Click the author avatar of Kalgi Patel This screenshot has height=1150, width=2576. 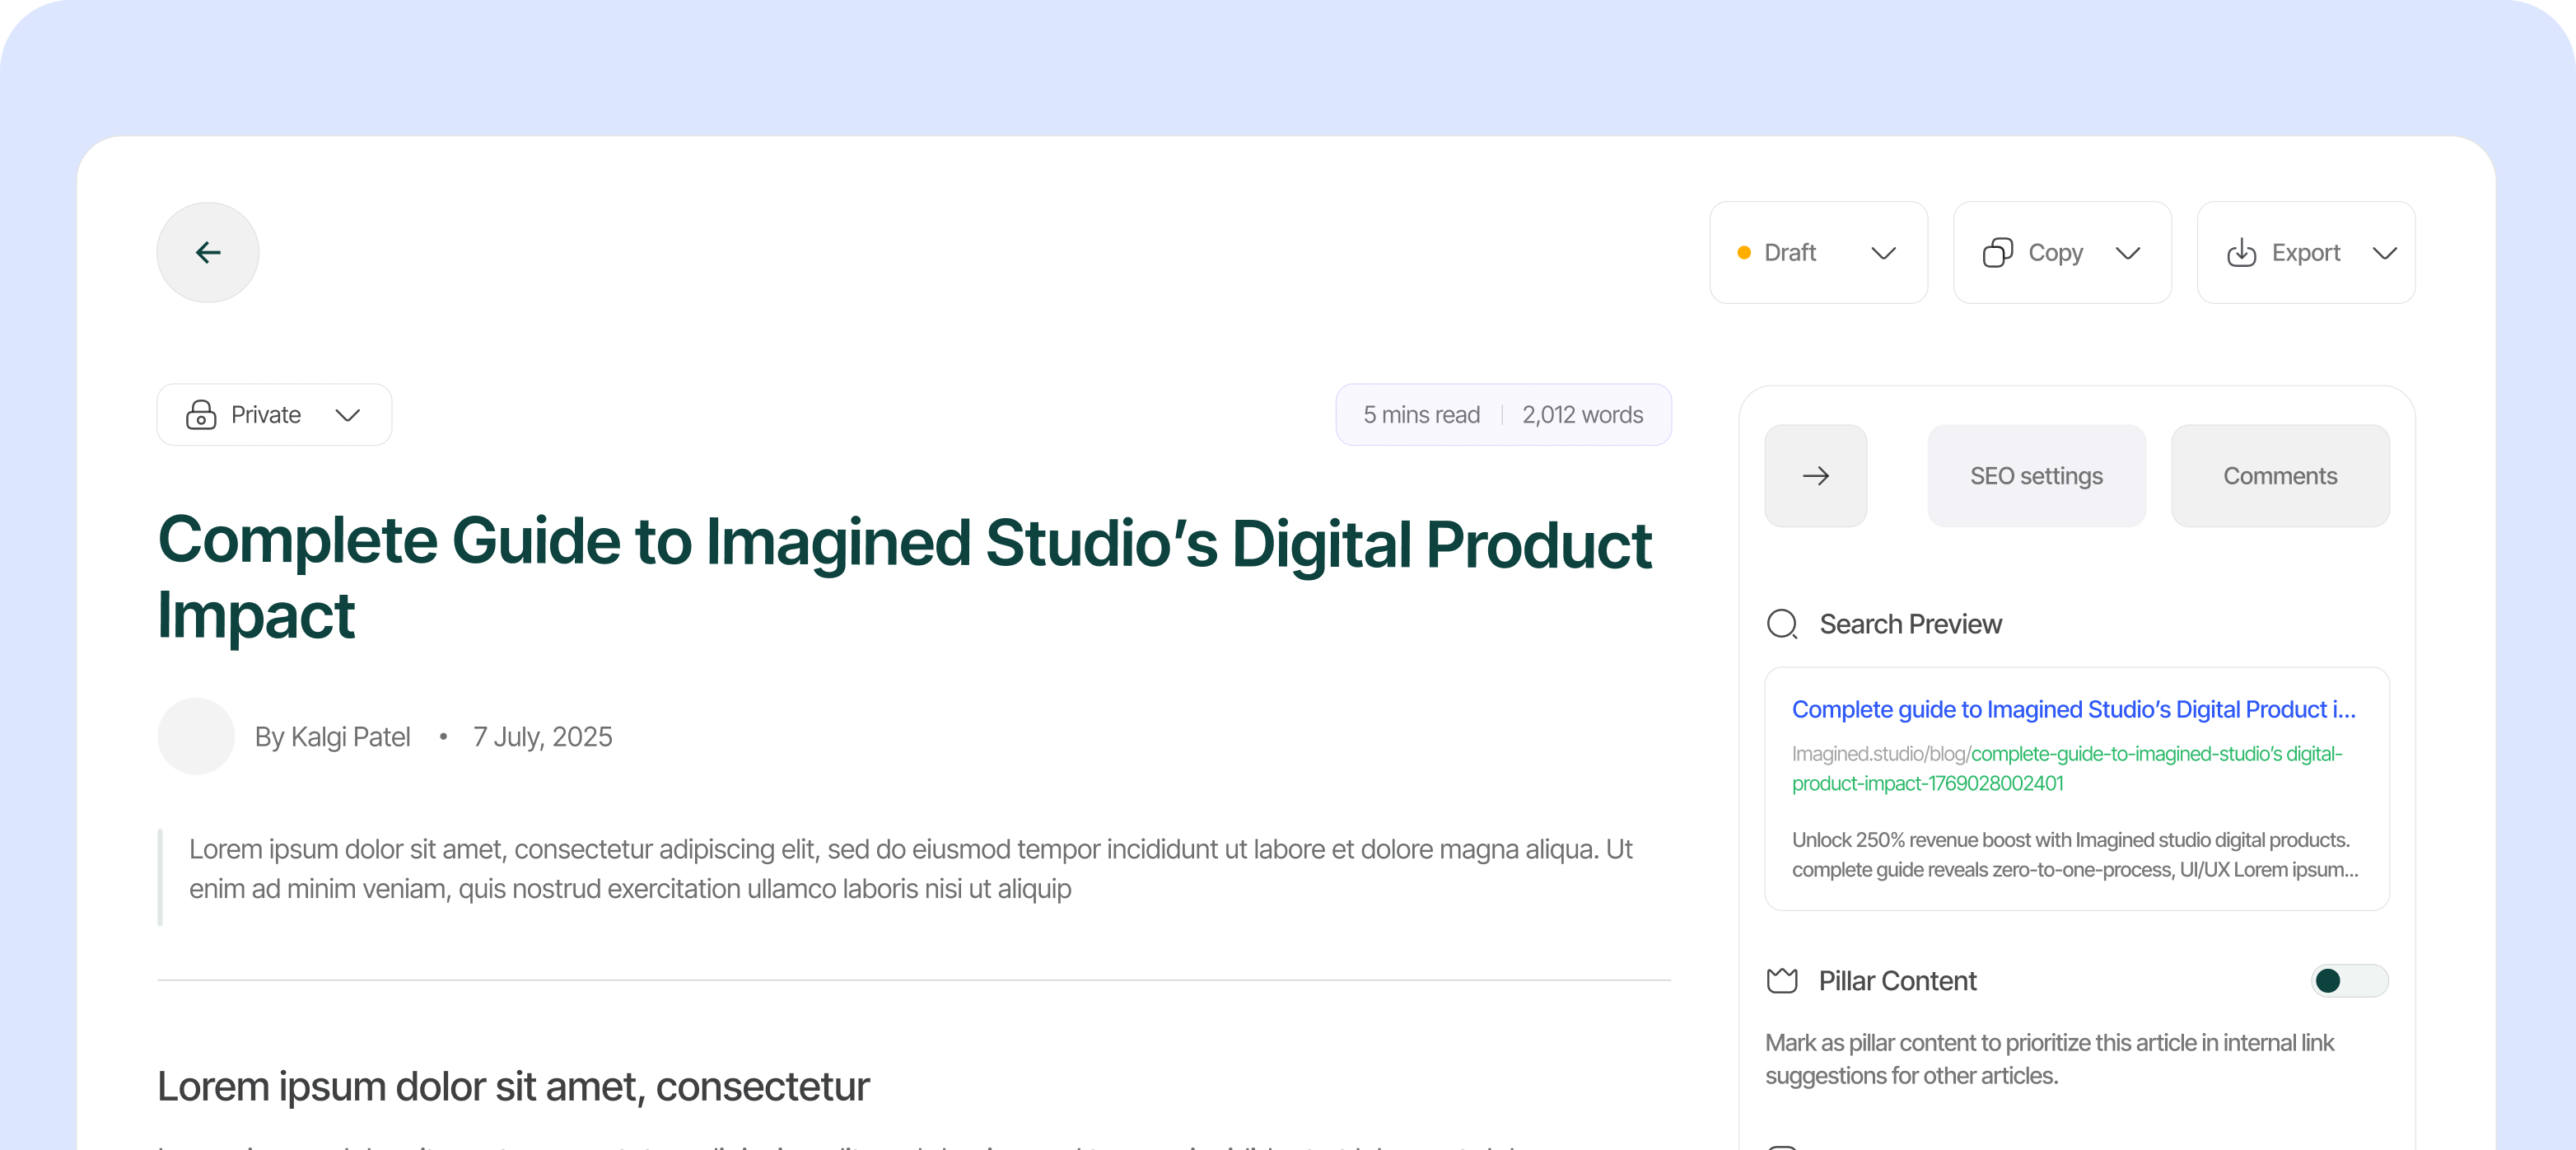click(196, 737)
